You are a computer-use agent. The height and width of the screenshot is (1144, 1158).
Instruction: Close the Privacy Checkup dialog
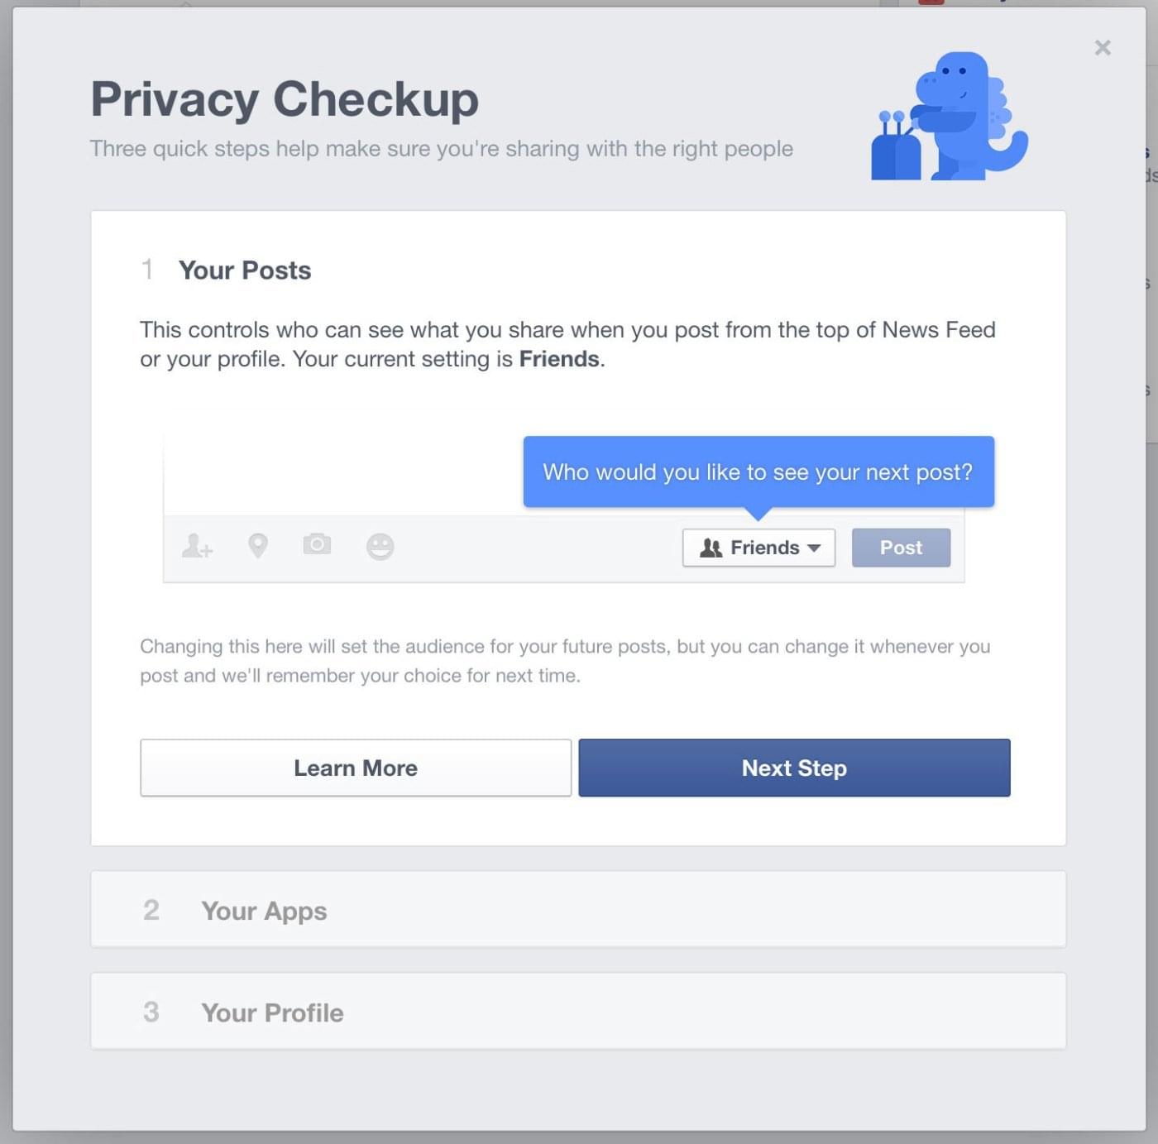[1103, 47]
